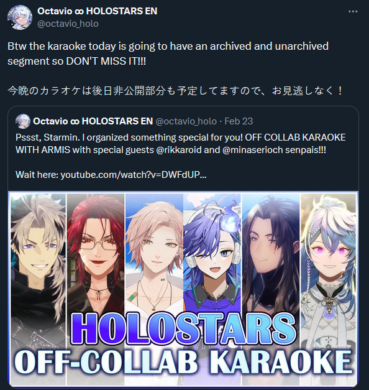The width and height of the screenshot is (369, 390).
Task: Click the @octavio_holo handle in quoted tweet
Action: (x=186, y=121)
